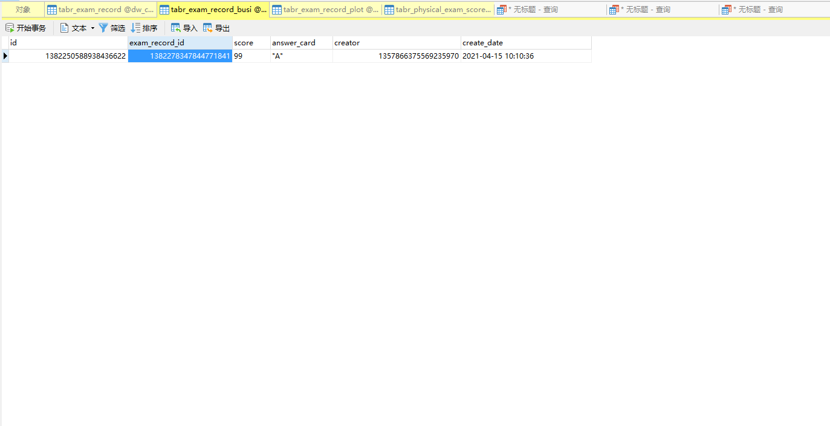Click the id column header

point(68,43)
